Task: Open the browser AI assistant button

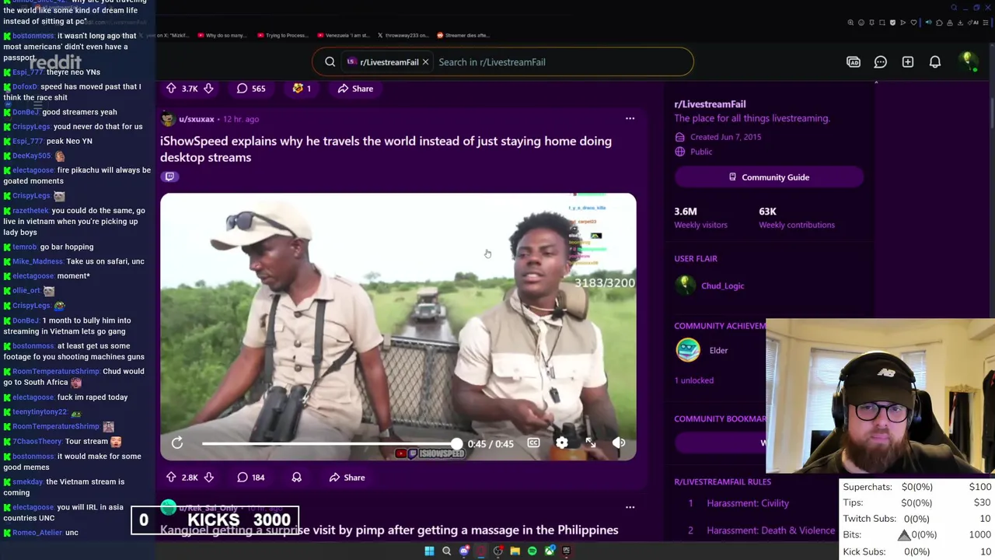Action: [973, 23]
